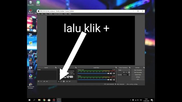182x102 pixels.
Task: Add a new source with the plus icon
Action: tap(59, 81)
